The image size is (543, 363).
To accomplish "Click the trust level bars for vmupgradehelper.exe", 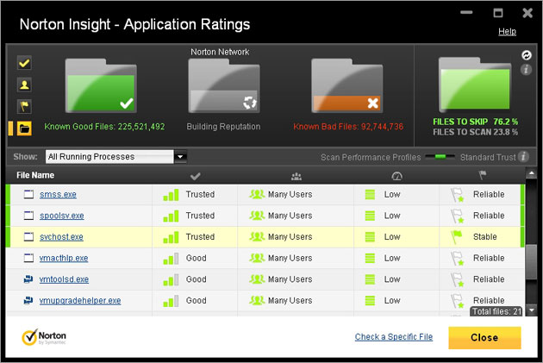I will click(171, 301).
